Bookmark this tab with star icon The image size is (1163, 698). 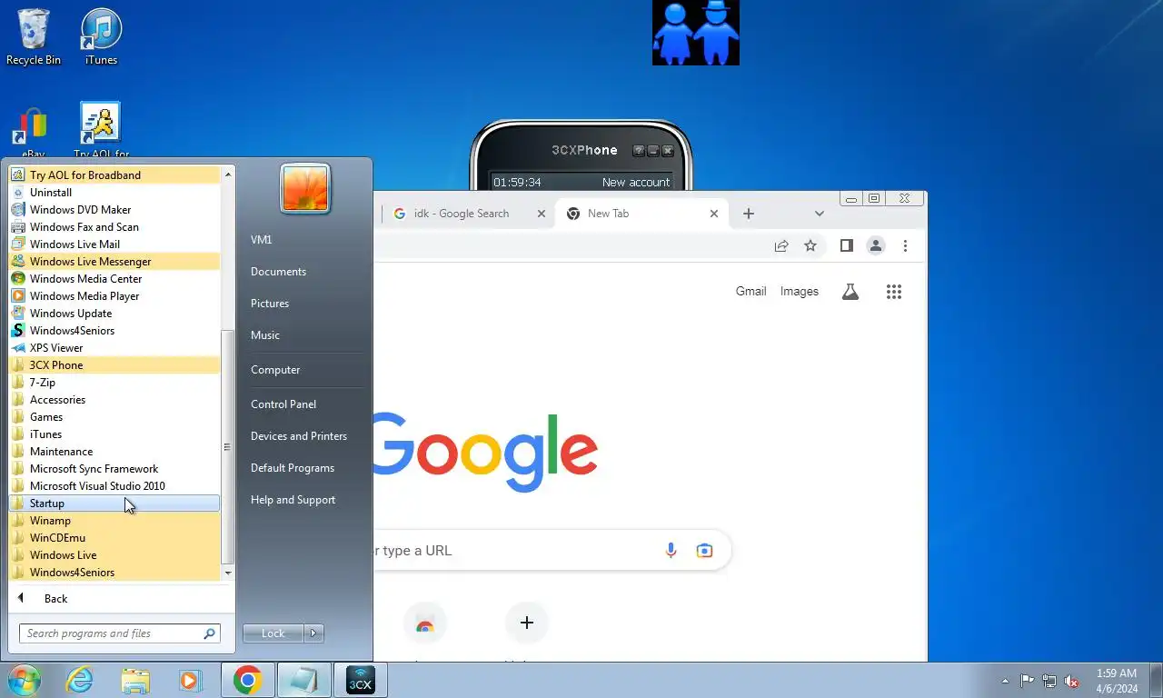[x=810, y=245]
